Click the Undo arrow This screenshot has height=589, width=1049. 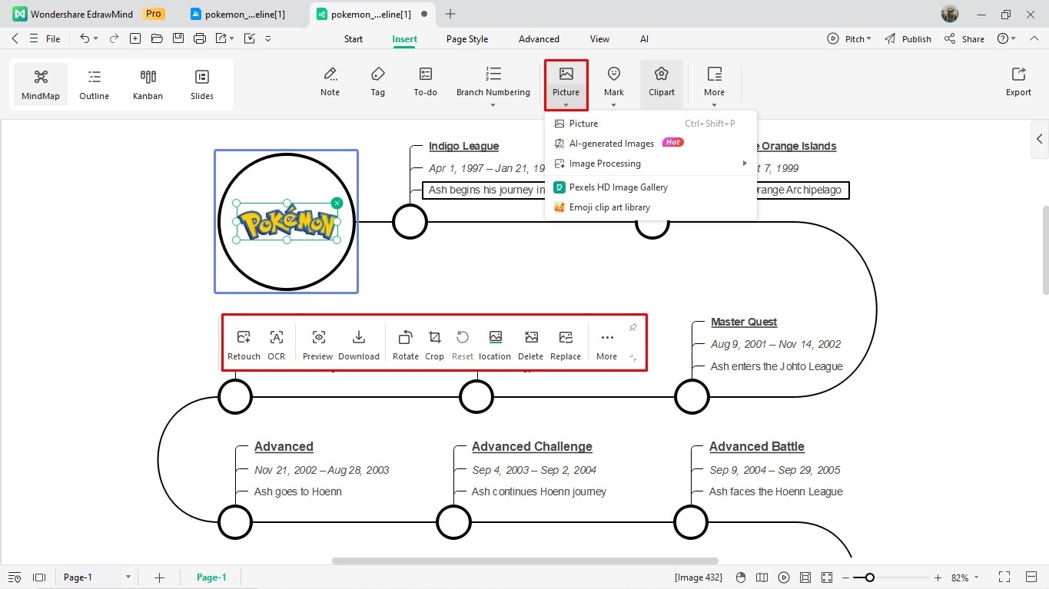[84, 38]
